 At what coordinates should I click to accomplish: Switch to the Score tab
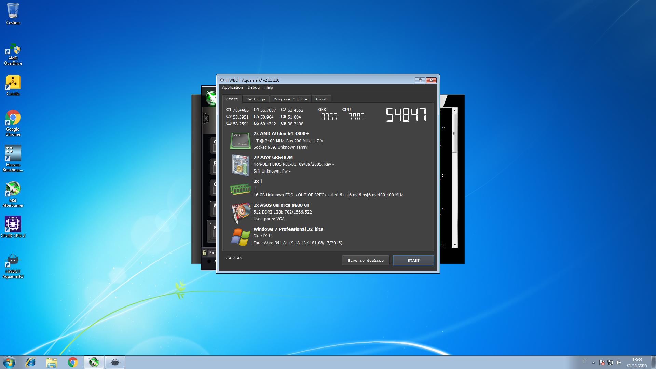coord(232,99)
